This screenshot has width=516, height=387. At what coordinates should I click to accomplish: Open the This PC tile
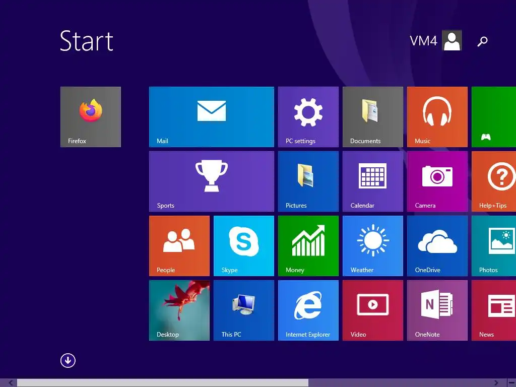pyautogui.click(x=243, y=310)
